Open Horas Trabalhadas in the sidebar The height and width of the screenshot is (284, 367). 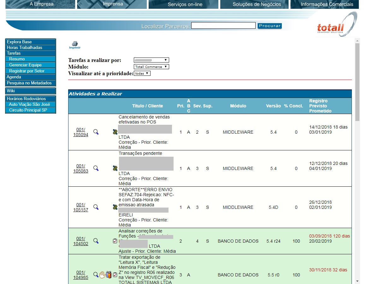[x=31, y=48]
